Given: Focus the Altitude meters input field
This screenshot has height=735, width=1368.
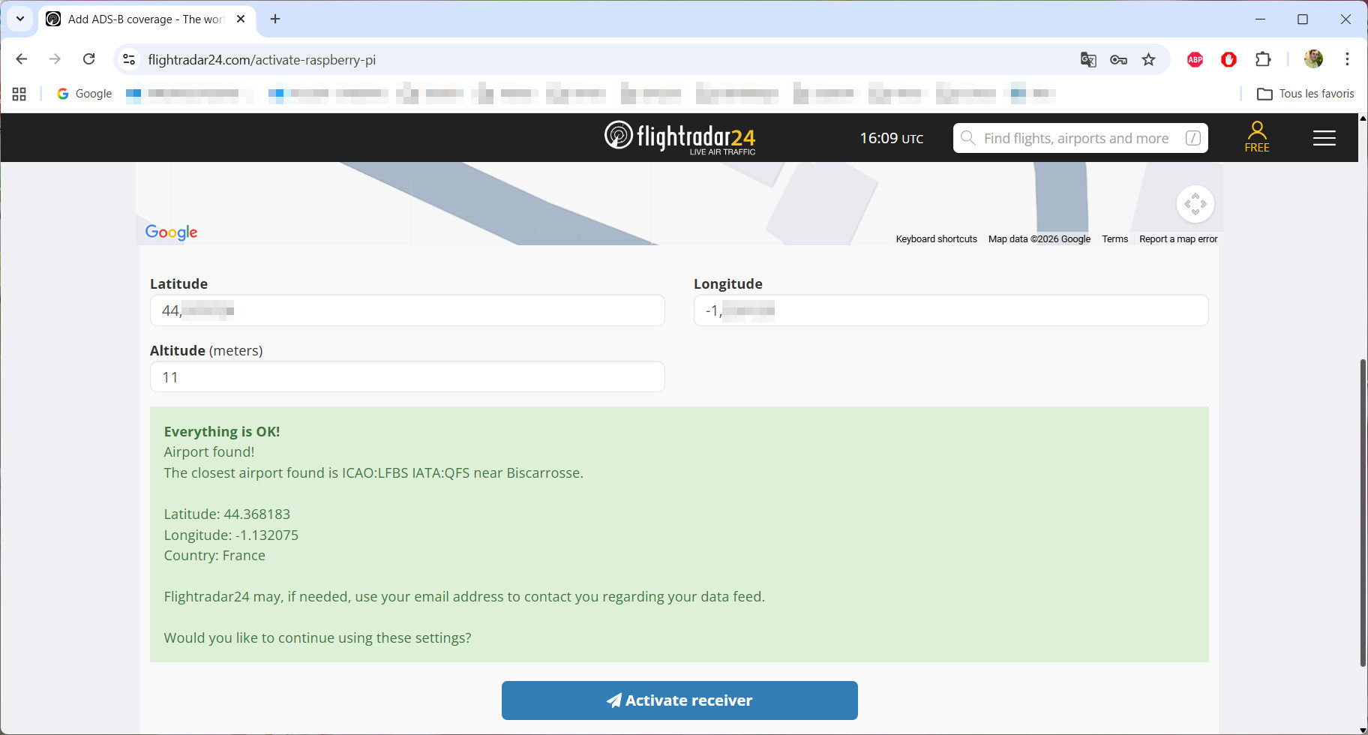Looking at the screenshot, I should click(x=407, y=376).
